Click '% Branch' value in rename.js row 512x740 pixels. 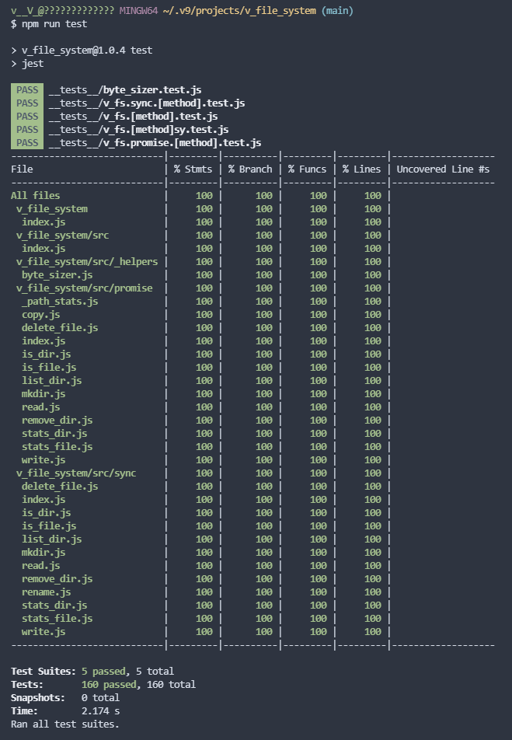[x=264, y=592]
